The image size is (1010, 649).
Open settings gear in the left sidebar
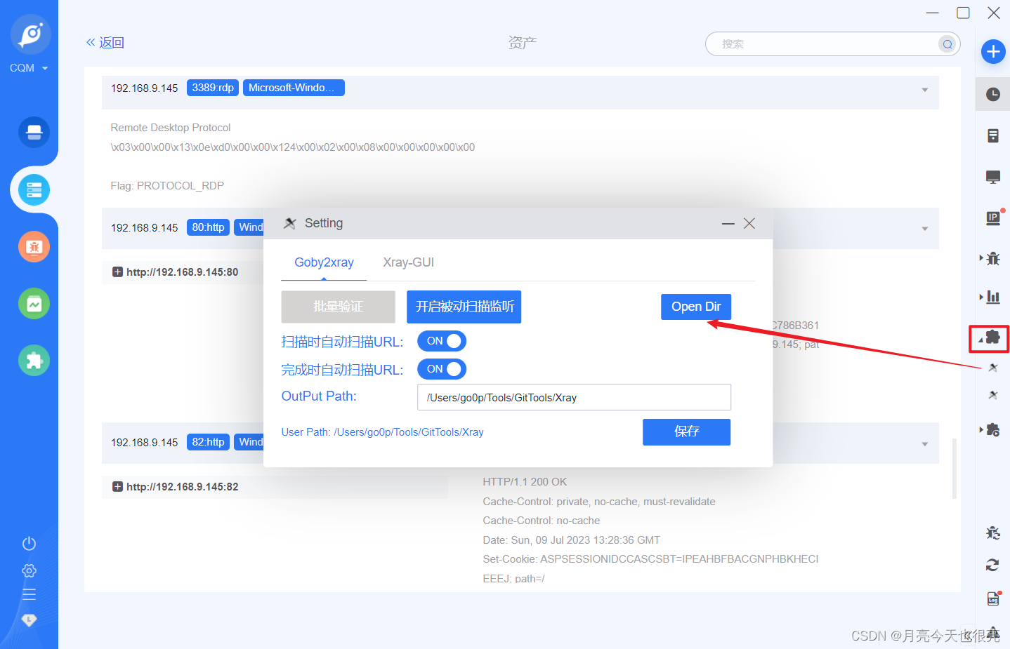coord(29,570)
